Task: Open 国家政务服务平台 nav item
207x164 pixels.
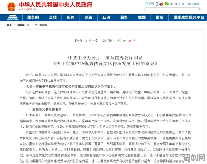Action: pyautogui.click(x=189, y=17)
